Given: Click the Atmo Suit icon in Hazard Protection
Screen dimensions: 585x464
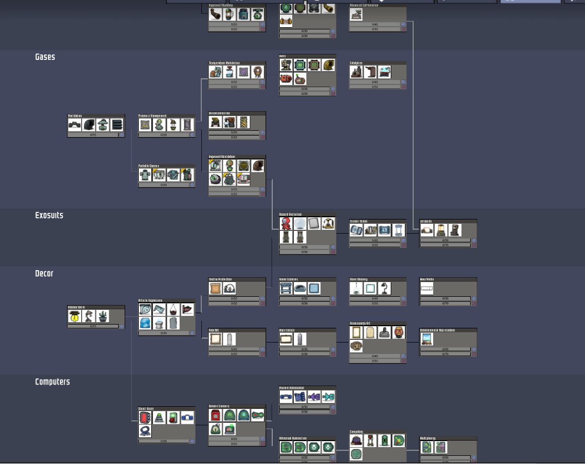Looking at the screenshot, I should click(x=286, y=223).
